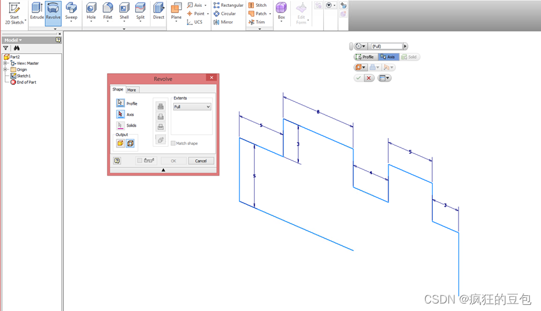Select the Stitch surface tool
Image resolution: width=541 pixels, height=311 pixels.
point(257,5)
